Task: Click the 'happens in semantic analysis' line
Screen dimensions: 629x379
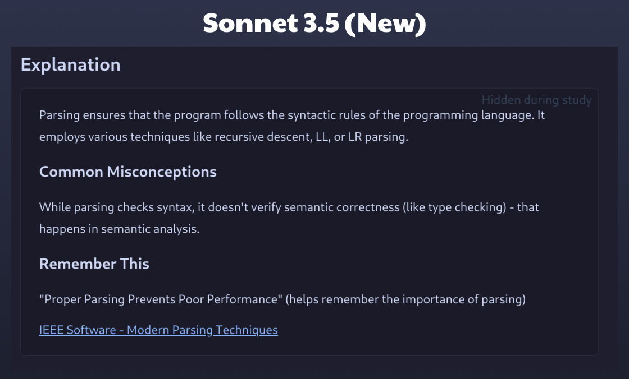Action: tap(120, 229)
